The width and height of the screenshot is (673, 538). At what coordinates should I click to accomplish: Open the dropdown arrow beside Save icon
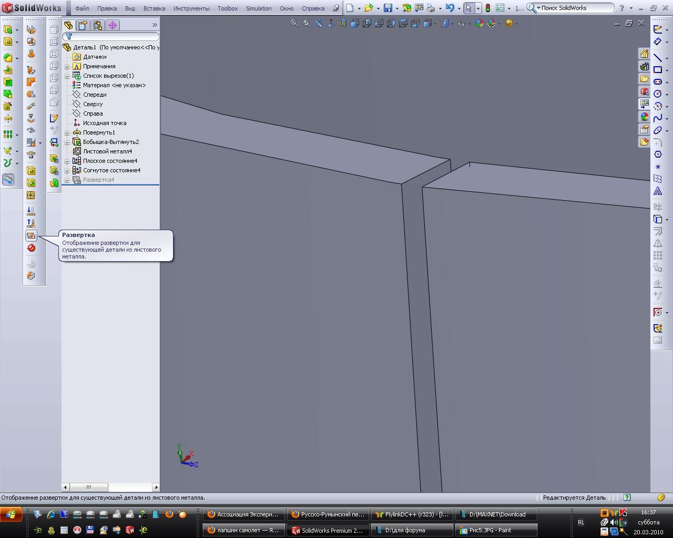point(396,8)
